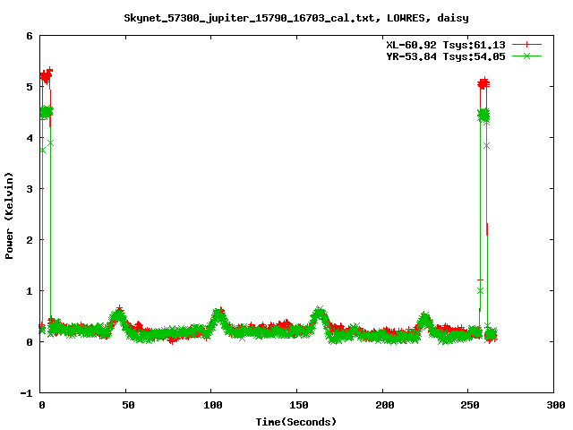
Task: Click the green calibration spike cluster near 258 seconds
Action: [x=483, y=116]
